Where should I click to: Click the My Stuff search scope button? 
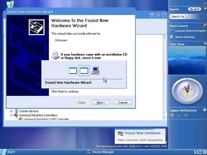tap(195, 9)
